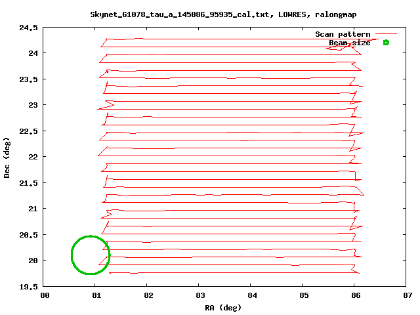Click the y-axis tick label 22.5

click(x=29, y=131)
